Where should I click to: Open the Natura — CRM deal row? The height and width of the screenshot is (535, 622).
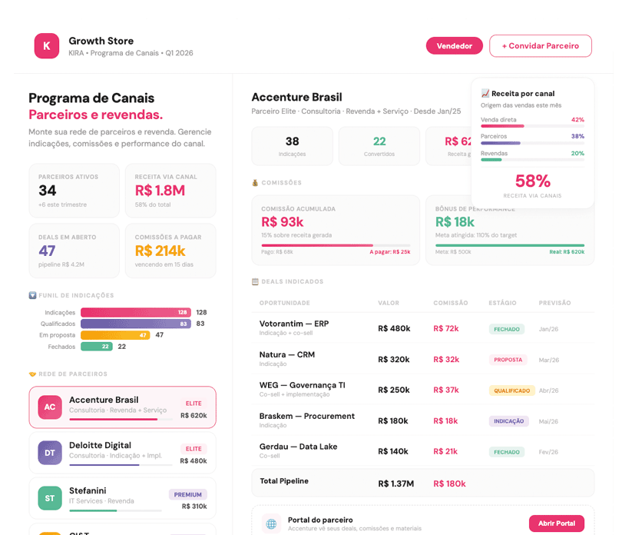pyautogui.click(x=423, y=359)
